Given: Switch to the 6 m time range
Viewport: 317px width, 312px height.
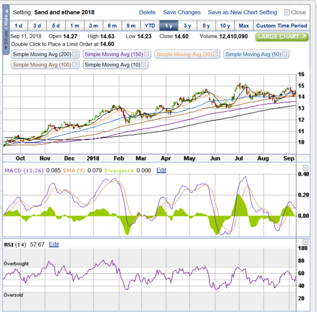Looking at the screenshot, I should [112, 26].
